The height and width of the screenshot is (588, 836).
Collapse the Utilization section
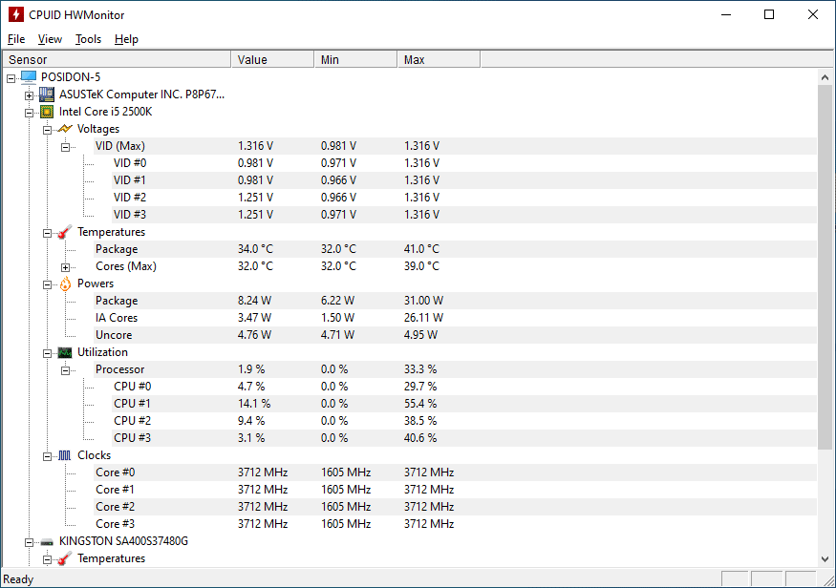[48, 353]
